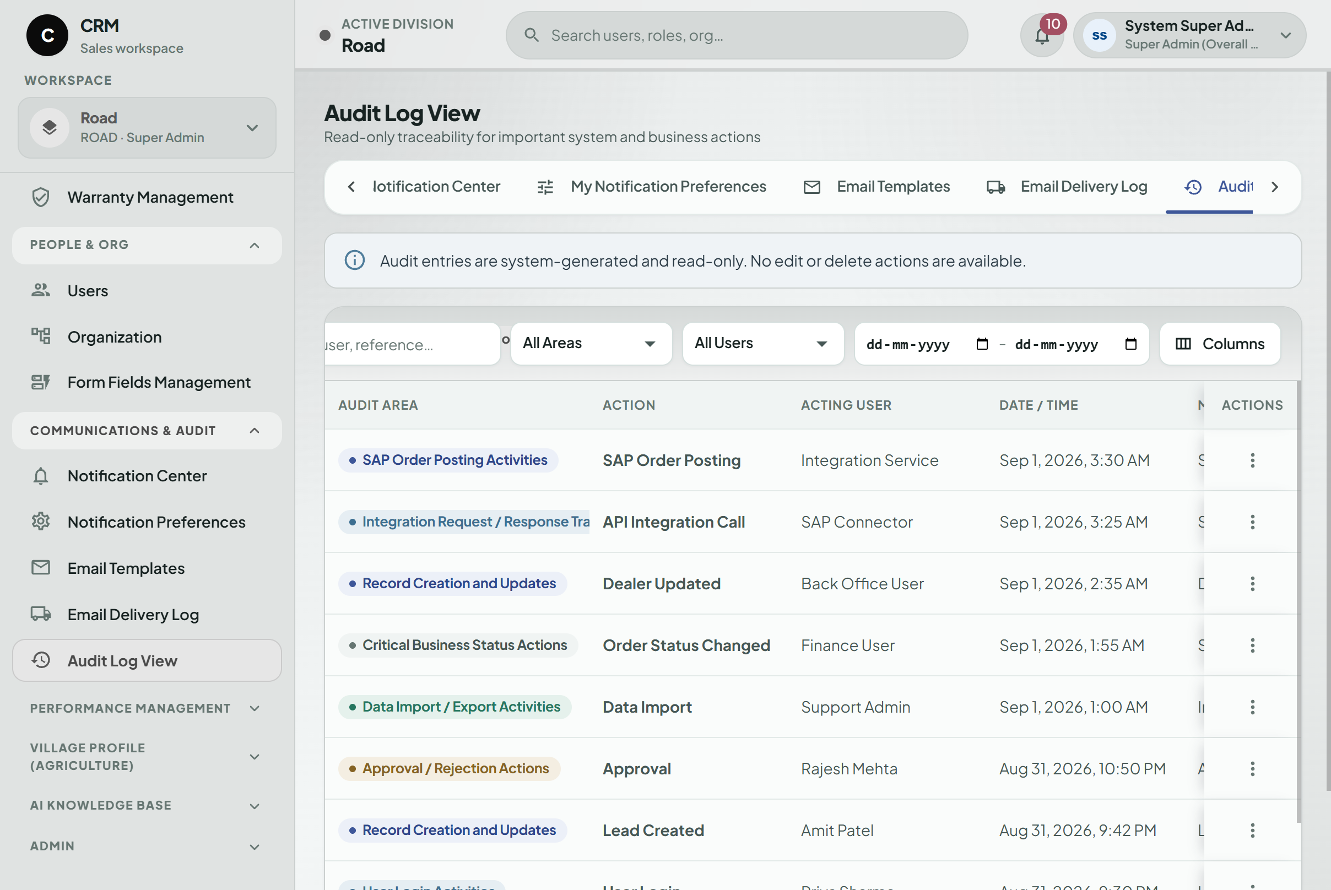
Task: Switch to the Notification Center tab
Action: pyautogui.click(x=436, y=187)
